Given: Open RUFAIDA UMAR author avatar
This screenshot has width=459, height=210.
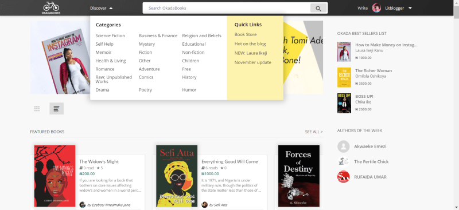Looking at the screenshot, I should (343, 177).
